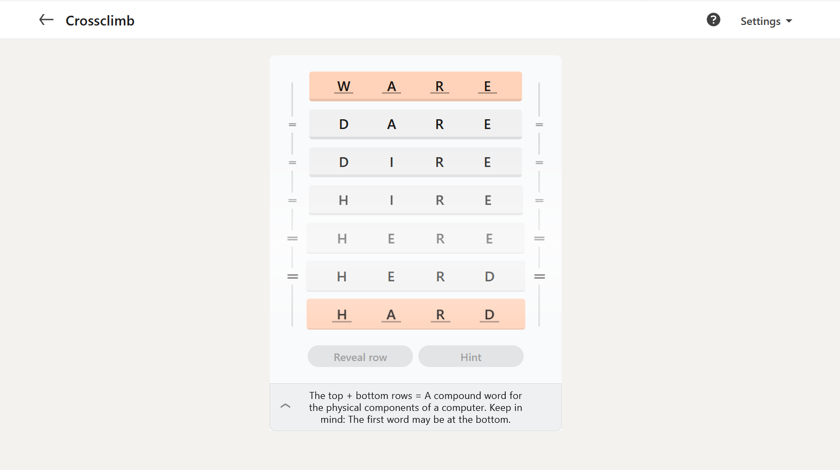
Task: Select the E letter in WARE row
Action: (x=487, y=86)
